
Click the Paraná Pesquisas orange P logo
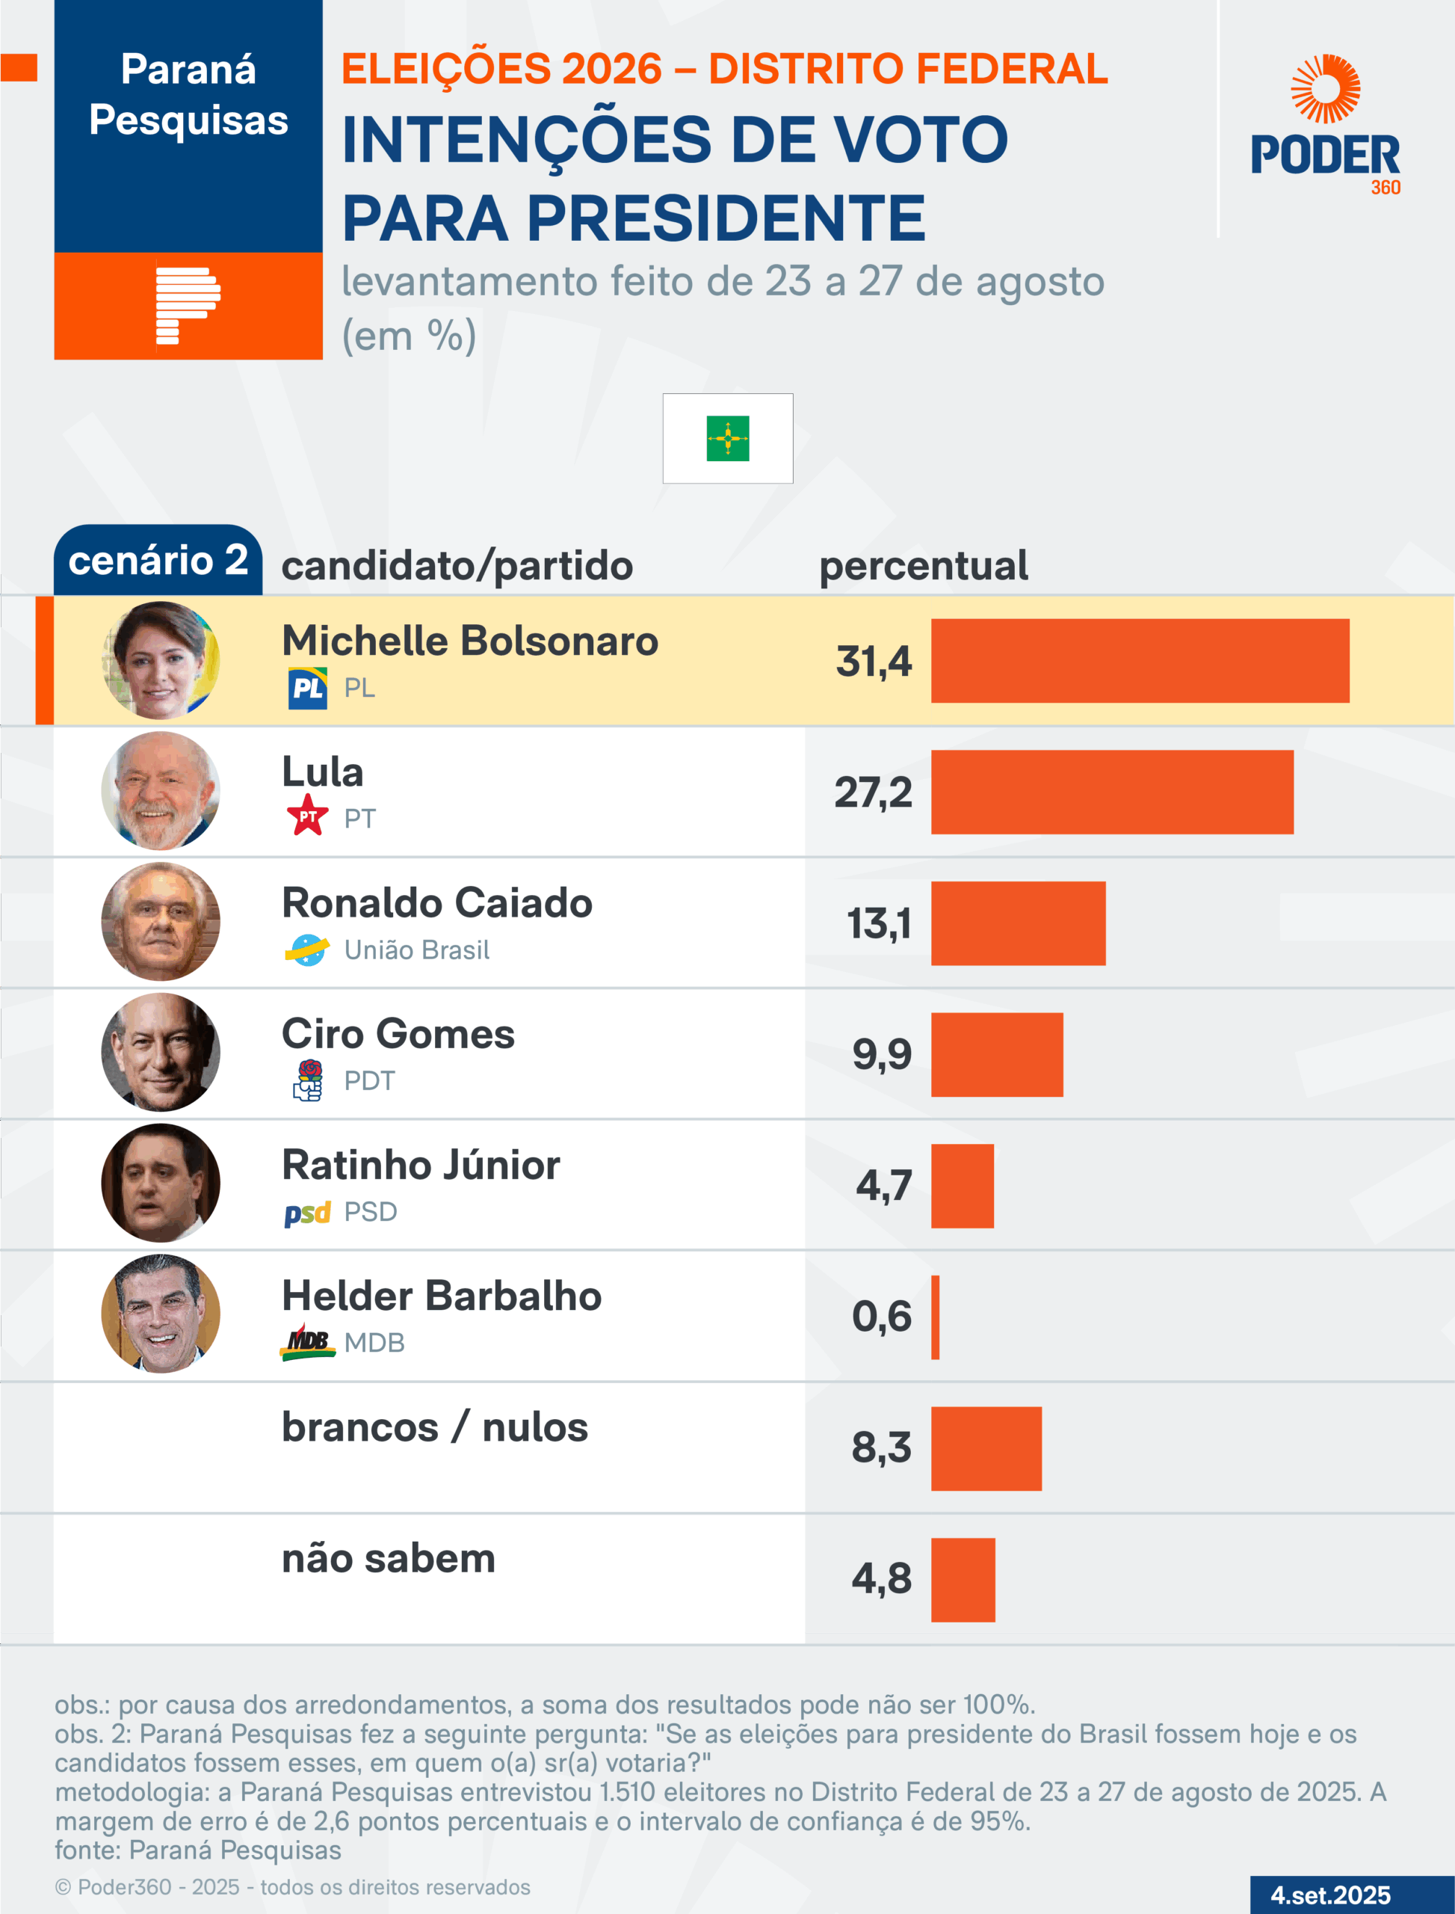pyautogui.click(x=188, y=306)
